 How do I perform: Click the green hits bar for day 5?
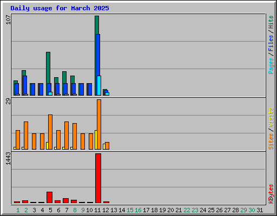click(48, 67)
